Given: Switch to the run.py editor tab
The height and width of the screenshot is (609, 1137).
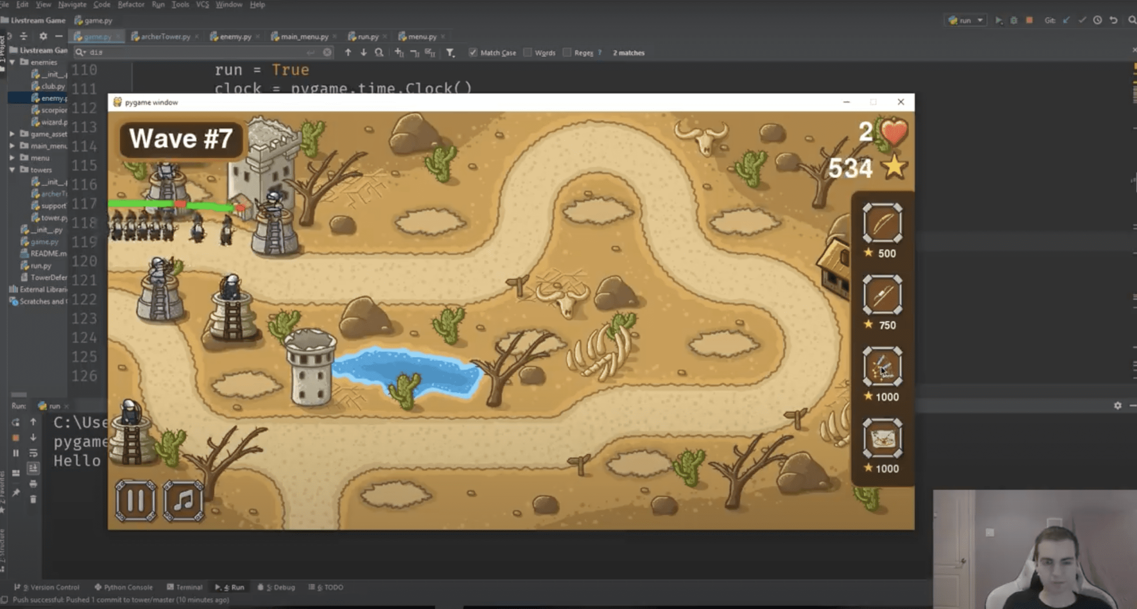Looking at the screenshot, I should [367, 36].
